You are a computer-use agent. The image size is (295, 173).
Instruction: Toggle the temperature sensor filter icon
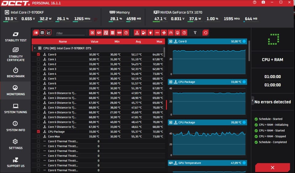pos(137,33)
